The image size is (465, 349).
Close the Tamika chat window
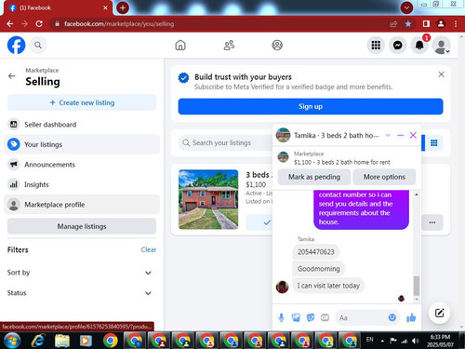[413, 135]
